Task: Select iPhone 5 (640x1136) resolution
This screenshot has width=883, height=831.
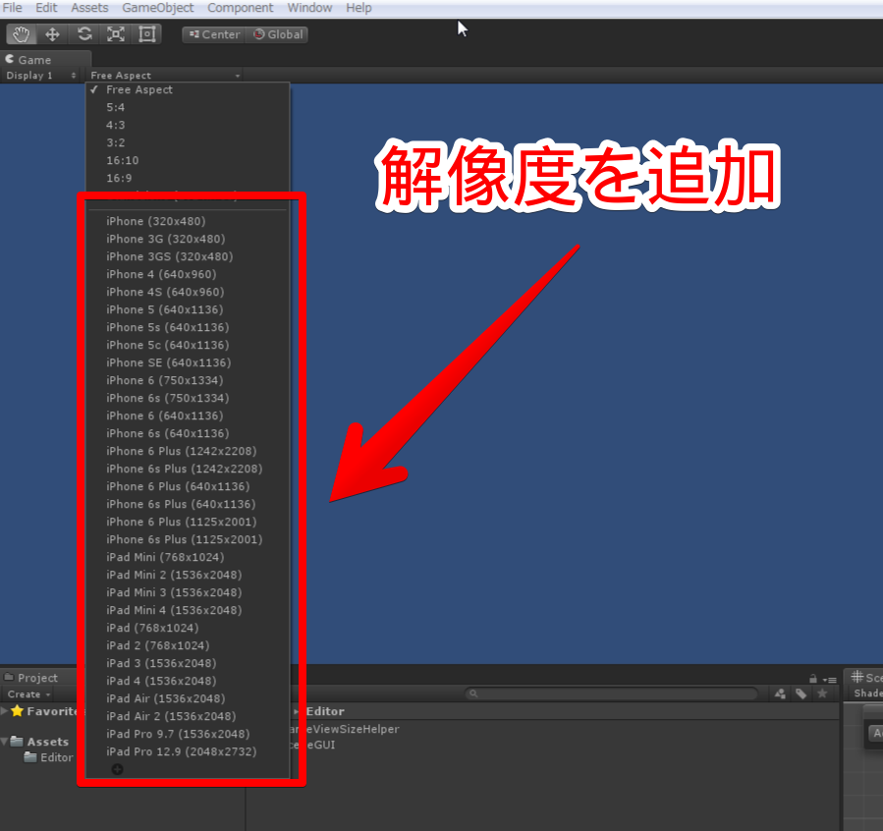Action: [x=188, y=309]
